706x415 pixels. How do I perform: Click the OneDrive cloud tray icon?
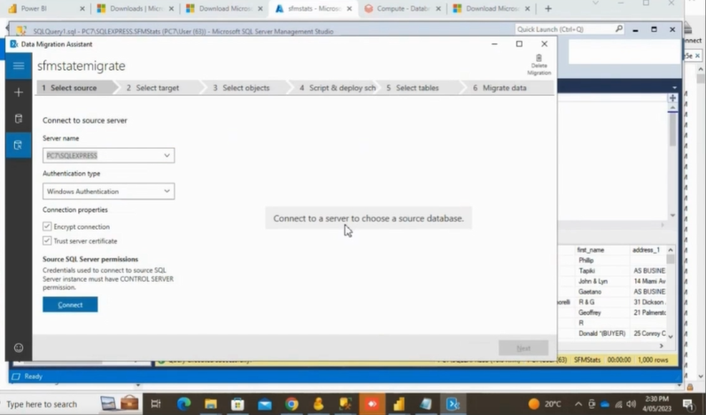coord(605,404)
